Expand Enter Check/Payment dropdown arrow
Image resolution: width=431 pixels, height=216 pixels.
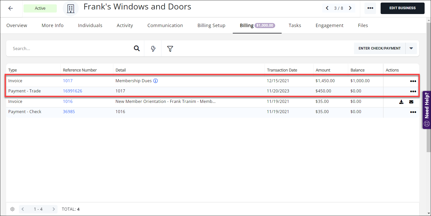coord(411,48)
